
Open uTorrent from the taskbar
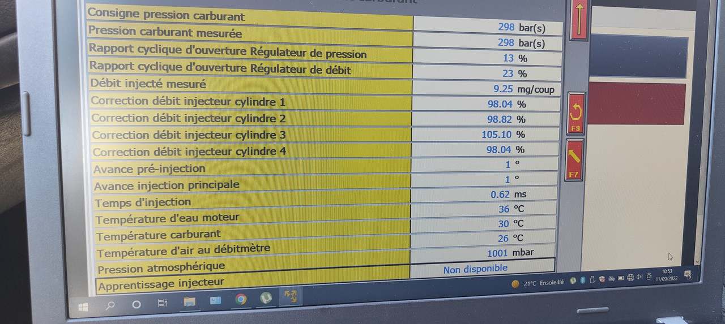[x=266, y=297]
